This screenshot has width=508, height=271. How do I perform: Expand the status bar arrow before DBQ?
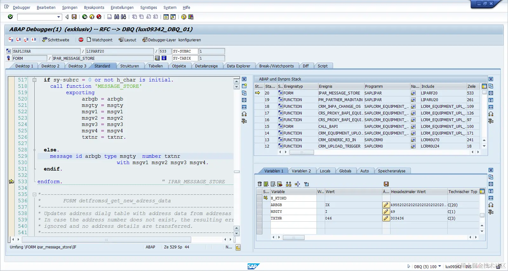[x=409, y=267]
